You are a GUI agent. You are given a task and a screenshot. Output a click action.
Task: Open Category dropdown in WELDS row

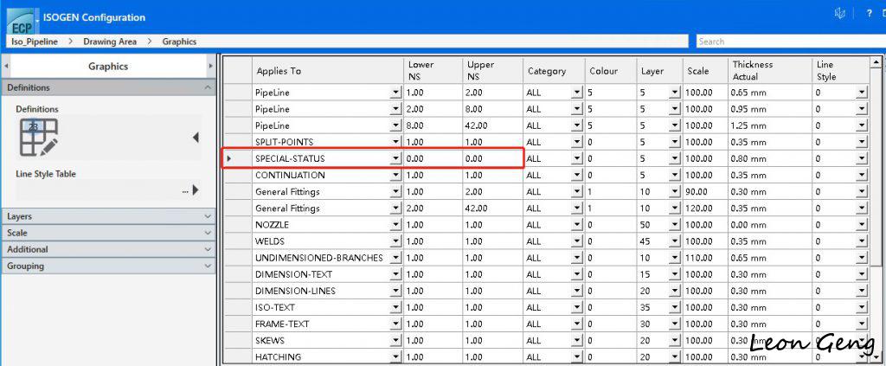(x=576, y=241)
